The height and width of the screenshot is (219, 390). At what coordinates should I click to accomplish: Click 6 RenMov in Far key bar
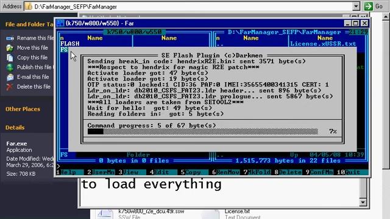click(x=225, y=172)
